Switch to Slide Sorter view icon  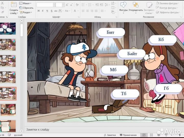coord(151,135)
